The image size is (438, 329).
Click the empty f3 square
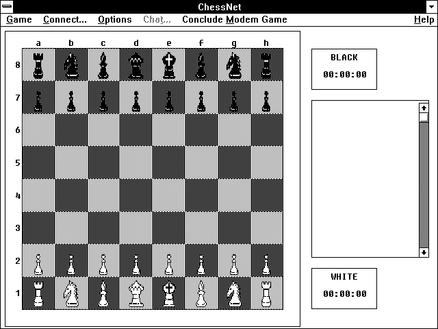201,228
